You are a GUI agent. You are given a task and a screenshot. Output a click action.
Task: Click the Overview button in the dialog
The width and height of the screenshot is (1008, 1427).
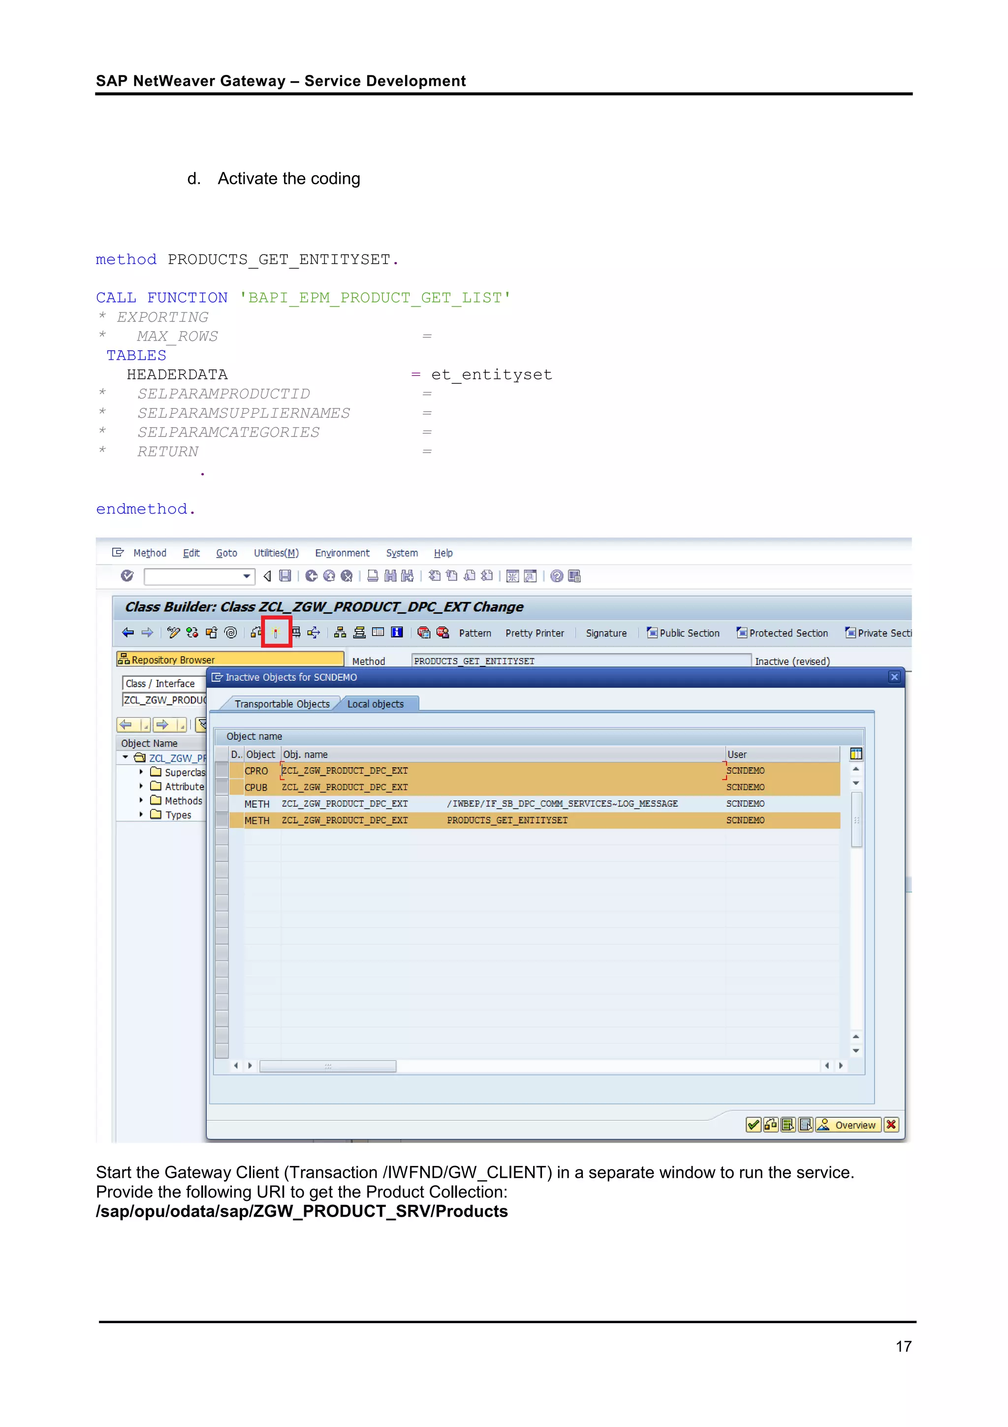(x=849, y=1125)
